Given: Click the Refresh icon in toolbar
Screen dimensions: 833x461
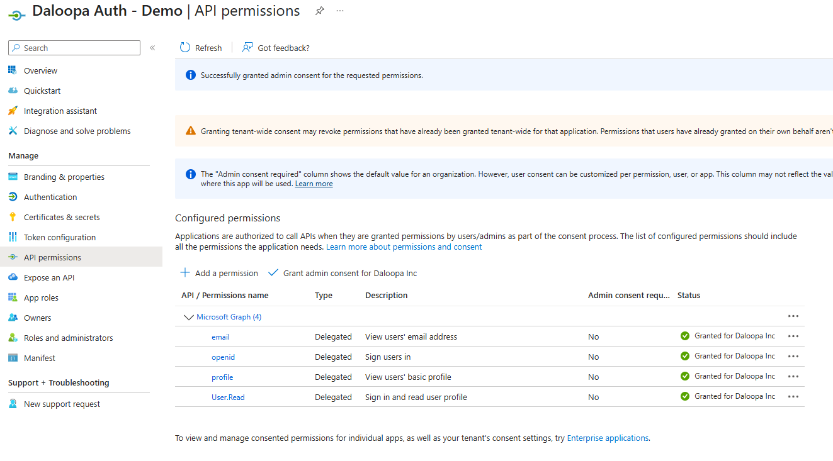Looking at the screenshot, I should tap(185, 48).
